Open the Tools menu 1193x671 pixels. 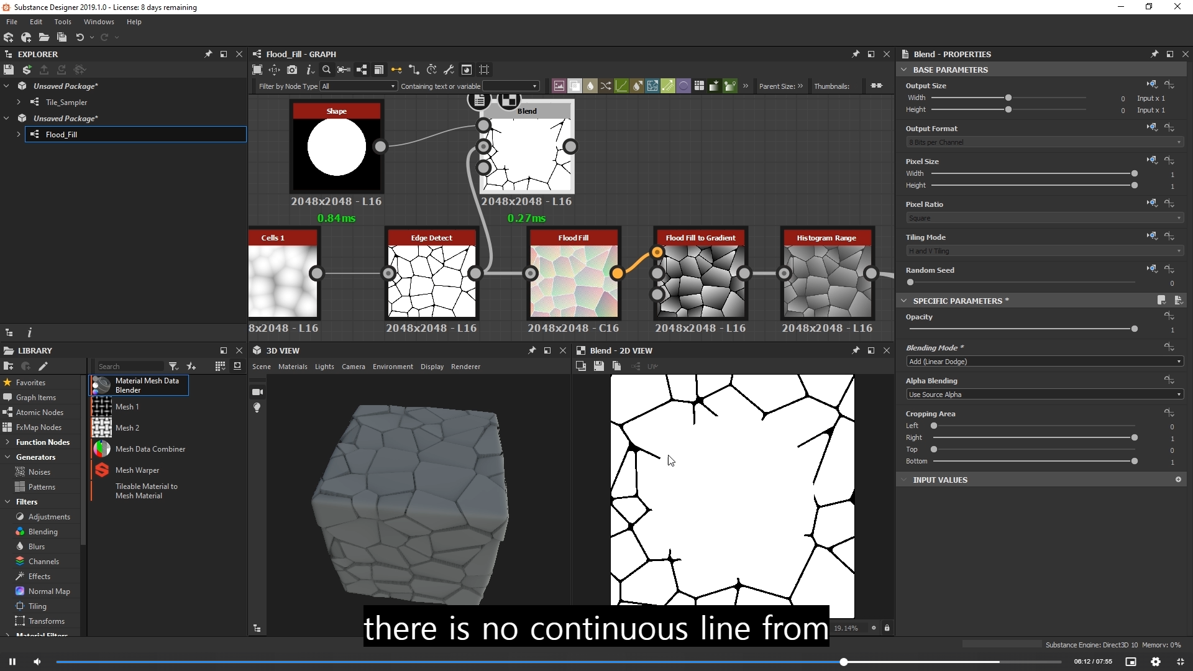(x=63, y=22)
